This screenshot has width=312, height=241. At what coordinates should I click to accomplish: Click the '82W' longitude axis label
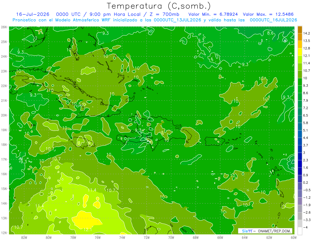click(24, 237)
